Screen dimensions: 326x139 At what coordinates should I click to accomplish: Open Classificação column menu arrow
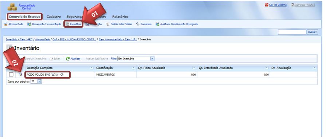133,68
